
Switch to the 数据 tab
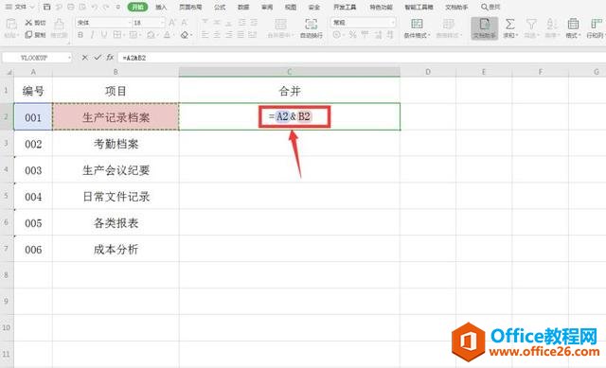point(243,7)
